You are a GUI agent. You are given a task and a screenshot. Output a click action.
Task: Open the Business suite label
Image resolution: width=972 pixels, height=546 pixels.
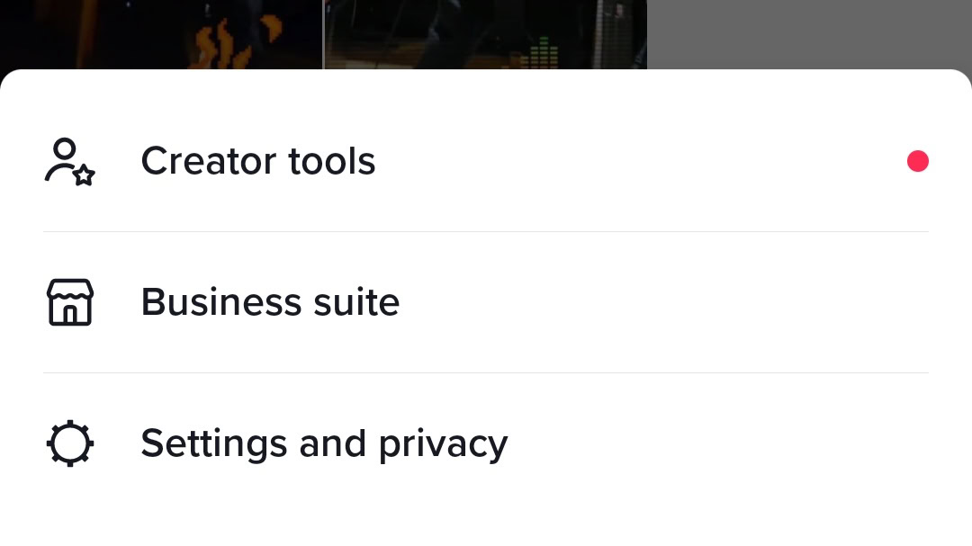click(270, 302)
